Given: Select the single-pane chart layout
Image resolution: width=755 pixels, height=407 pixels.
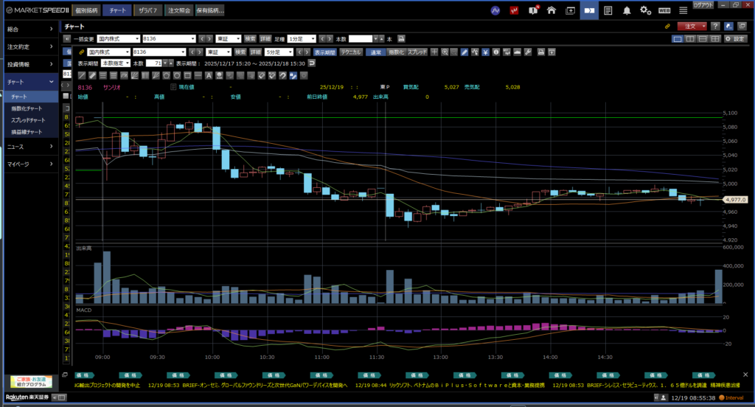Looking at the screenshot, I should (678, 38).
